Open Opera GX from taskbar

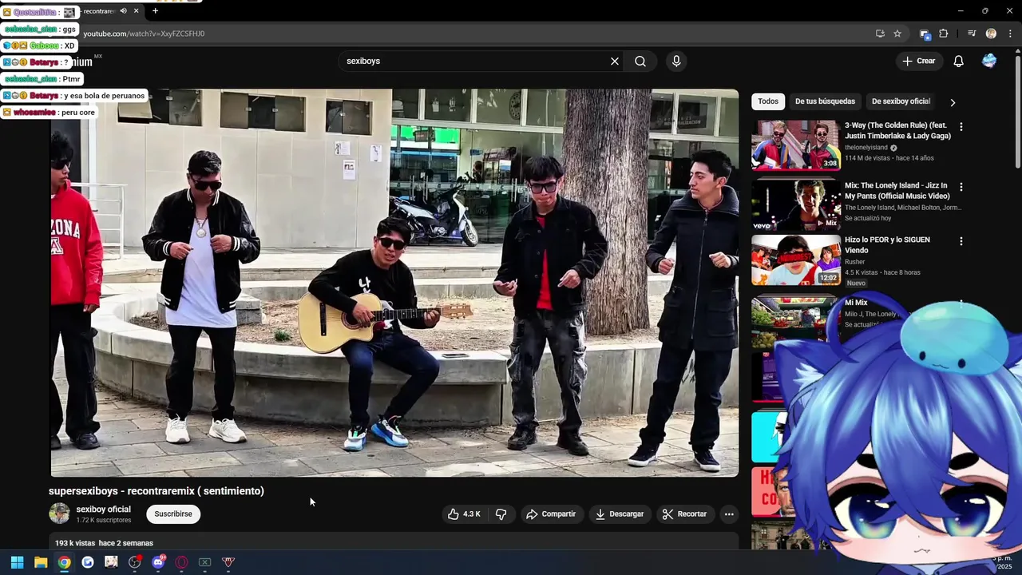point(181,562)
